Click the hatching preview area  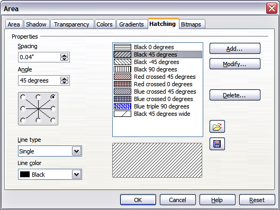[x=157, y=160]
